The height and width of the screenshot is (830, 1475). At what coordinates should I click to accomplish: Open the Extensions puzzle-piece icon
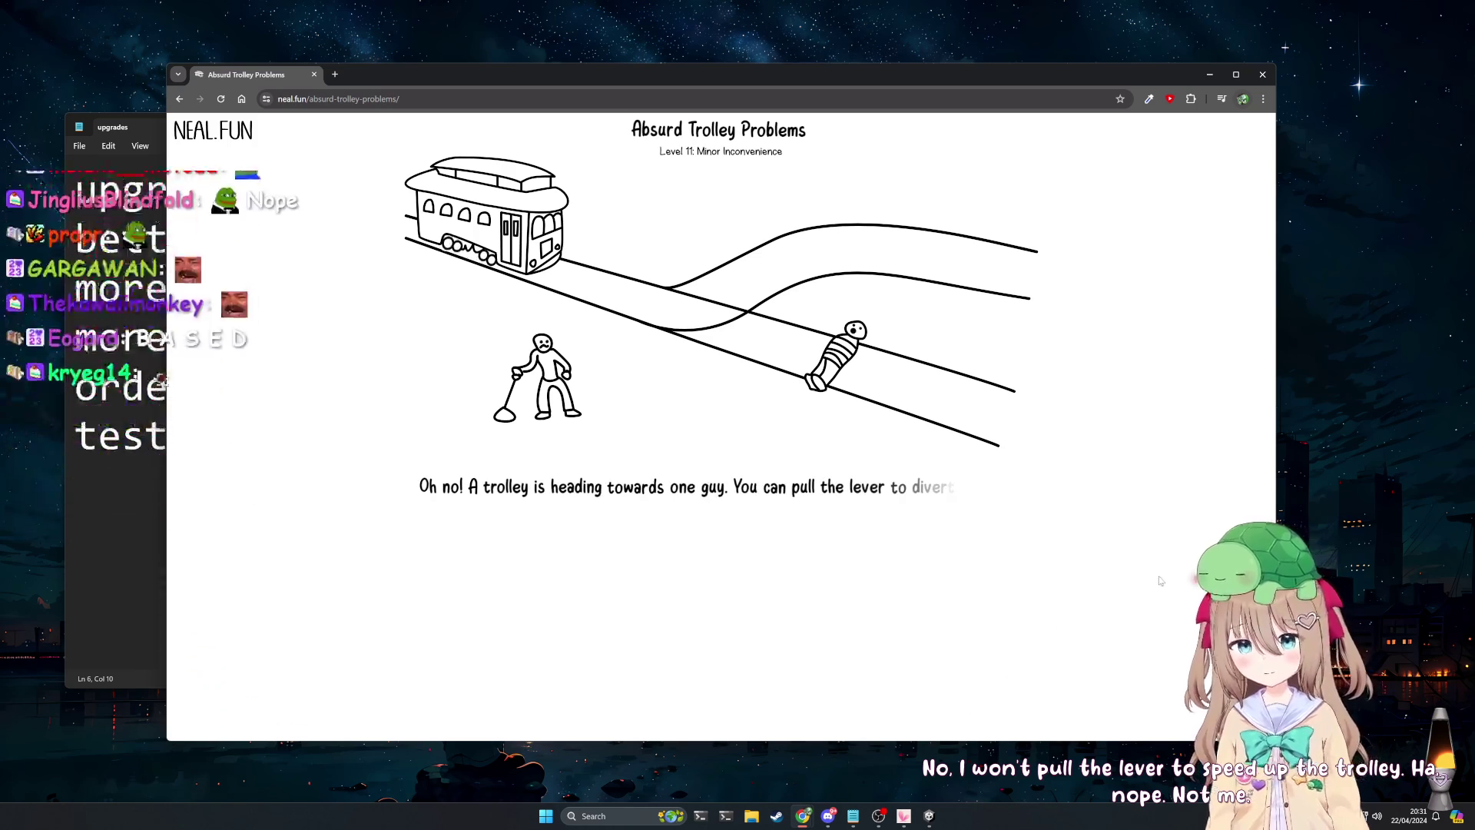point(1192,99)
